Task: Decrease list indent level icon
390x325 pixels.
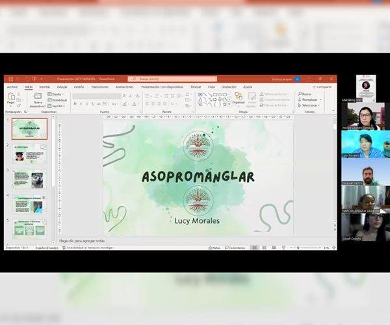Action: tap(166, 96)
